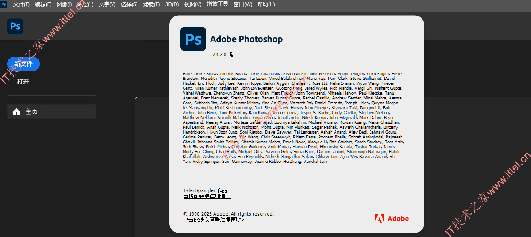Viewport: 531px width, 237px height.
Task: Open the 图层(L) menu
Action: pyautogui.click(x=86, y=4)
